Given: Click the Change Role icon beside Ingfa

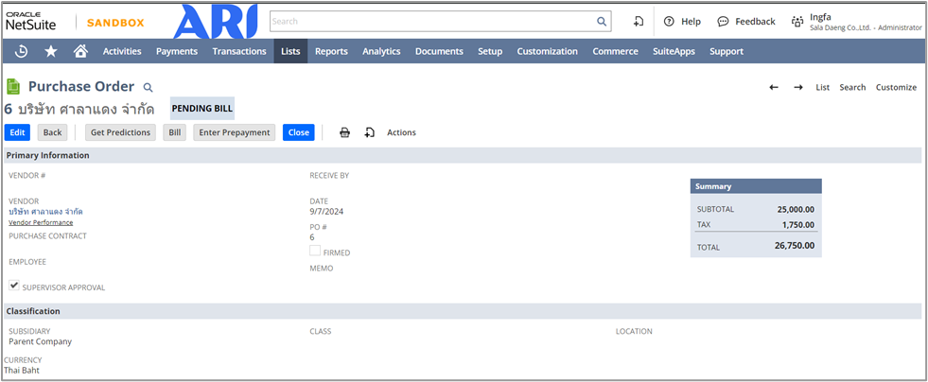Looking at the screenshot, I should coord(797,22).
